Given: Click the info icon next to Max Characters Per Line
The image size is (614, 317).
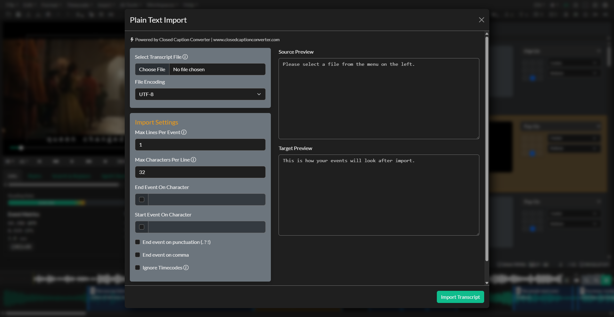Looking at the screenshot, I should [x=194, y=160].
